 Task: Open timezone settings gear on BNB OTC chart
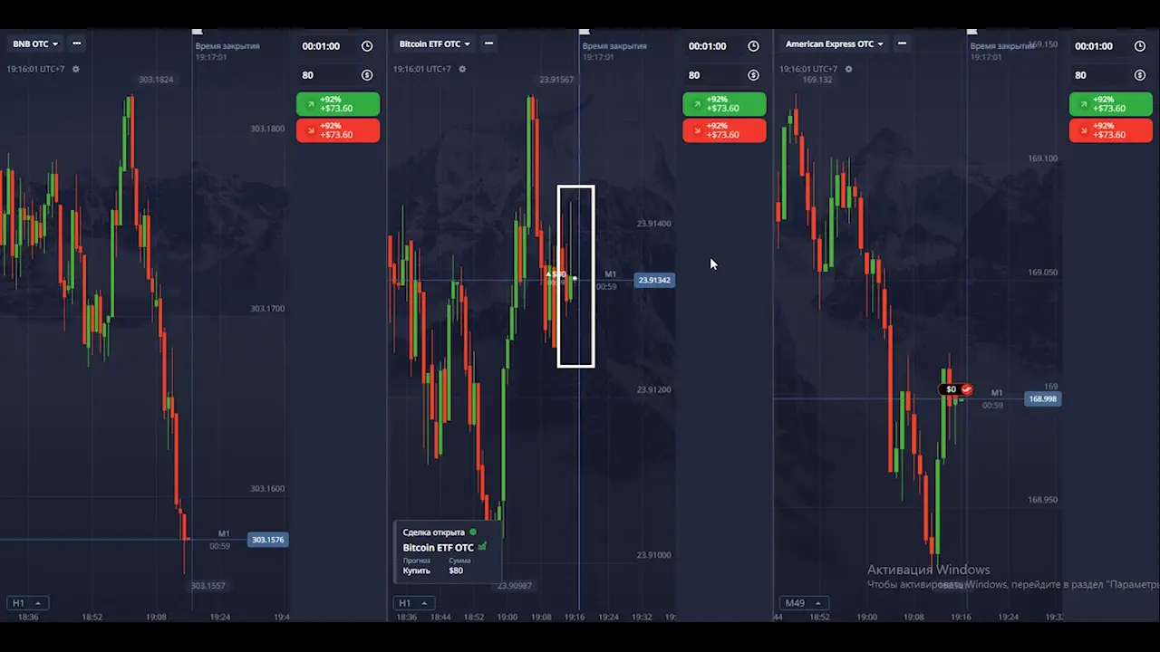coord(76,69)
